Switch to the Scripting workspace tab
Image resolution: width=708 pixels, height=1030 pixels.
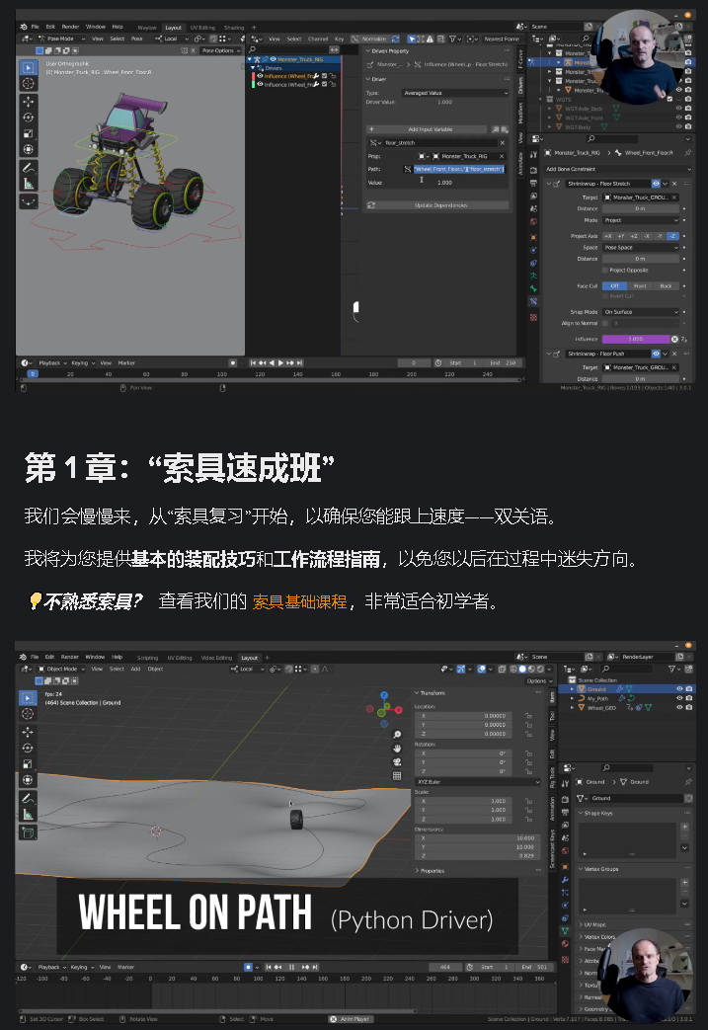(147, 658)
